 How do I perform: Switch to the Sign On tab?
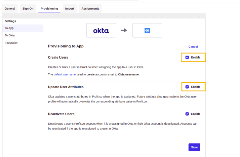pos(28,9)
